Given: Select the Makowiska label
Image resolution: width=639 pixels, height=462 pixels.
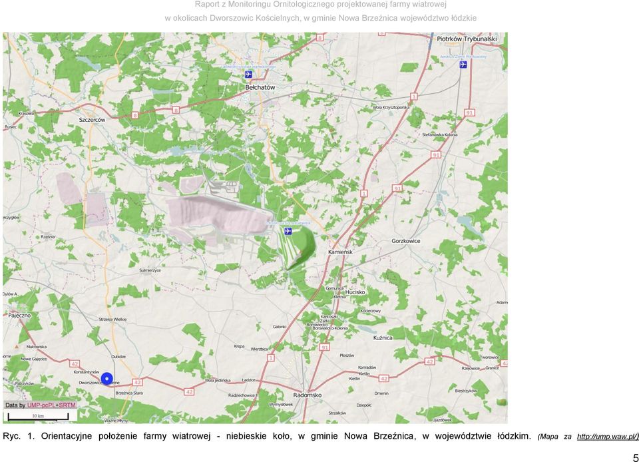Looking at the screenshot, I should [37, 347].
